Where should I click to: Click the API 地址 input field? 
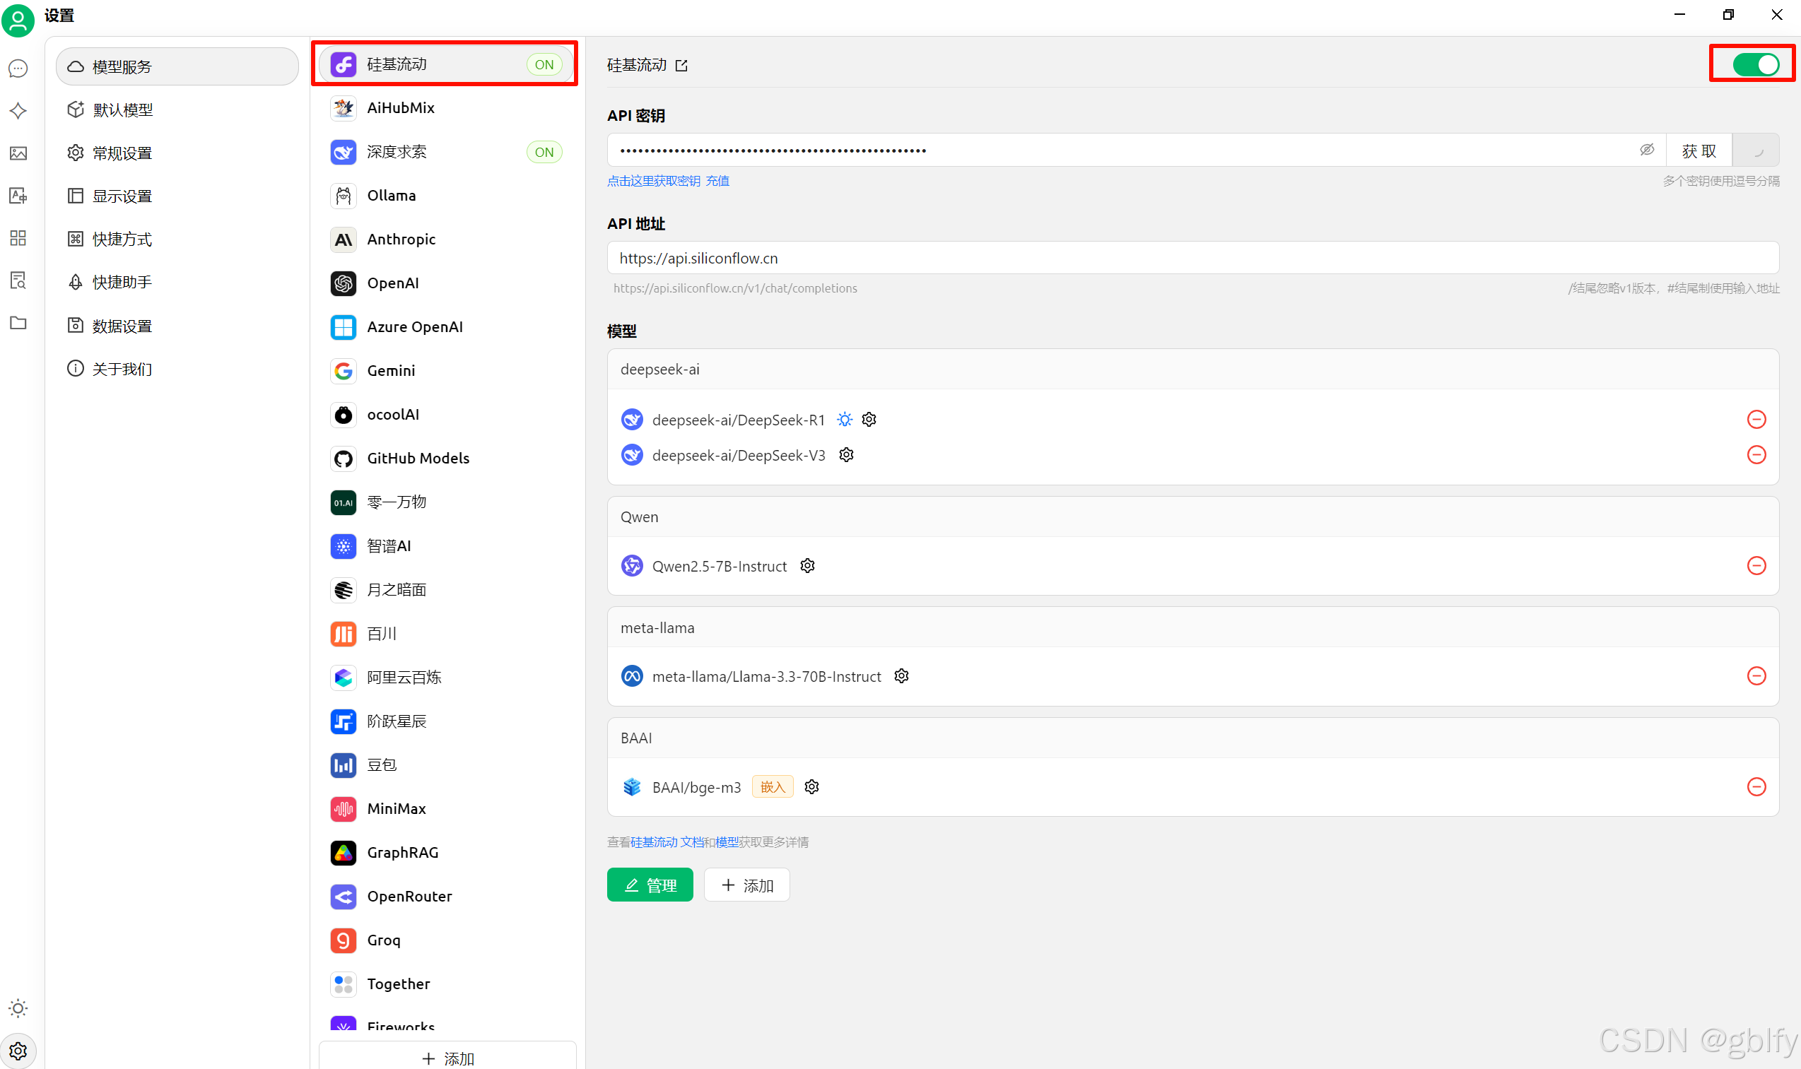click(1192, 258)
